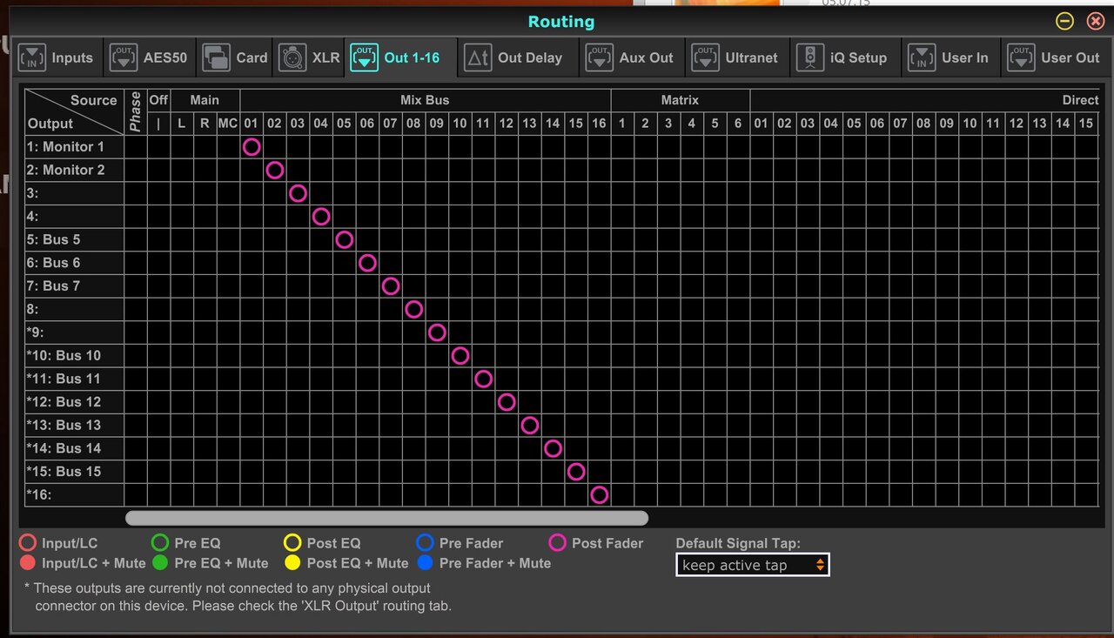This screenshot has width=1114, height=638.
Task: Click the Post EQ yellow ring icon
Action: coord(292,543)
